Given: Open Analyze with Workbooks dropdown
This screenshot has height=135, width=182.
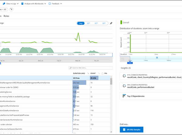Looking at the screenshot, I should [x=34, y=4].
